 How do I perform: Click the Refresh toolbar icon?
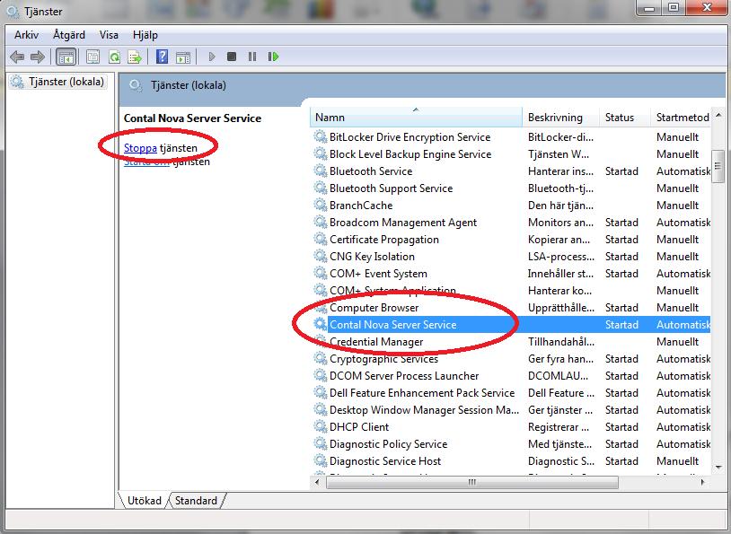click(114, 57)
